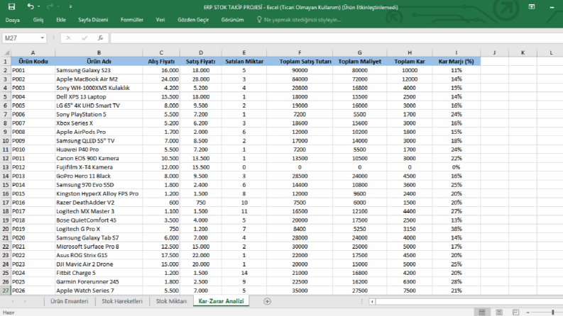This screenshot has height=316, width=563.
Task: Select column F header
Action: point(300,52)
